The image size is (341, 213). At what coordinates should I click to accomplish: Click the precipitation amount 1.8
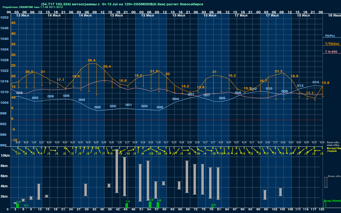tap(159, 200)
